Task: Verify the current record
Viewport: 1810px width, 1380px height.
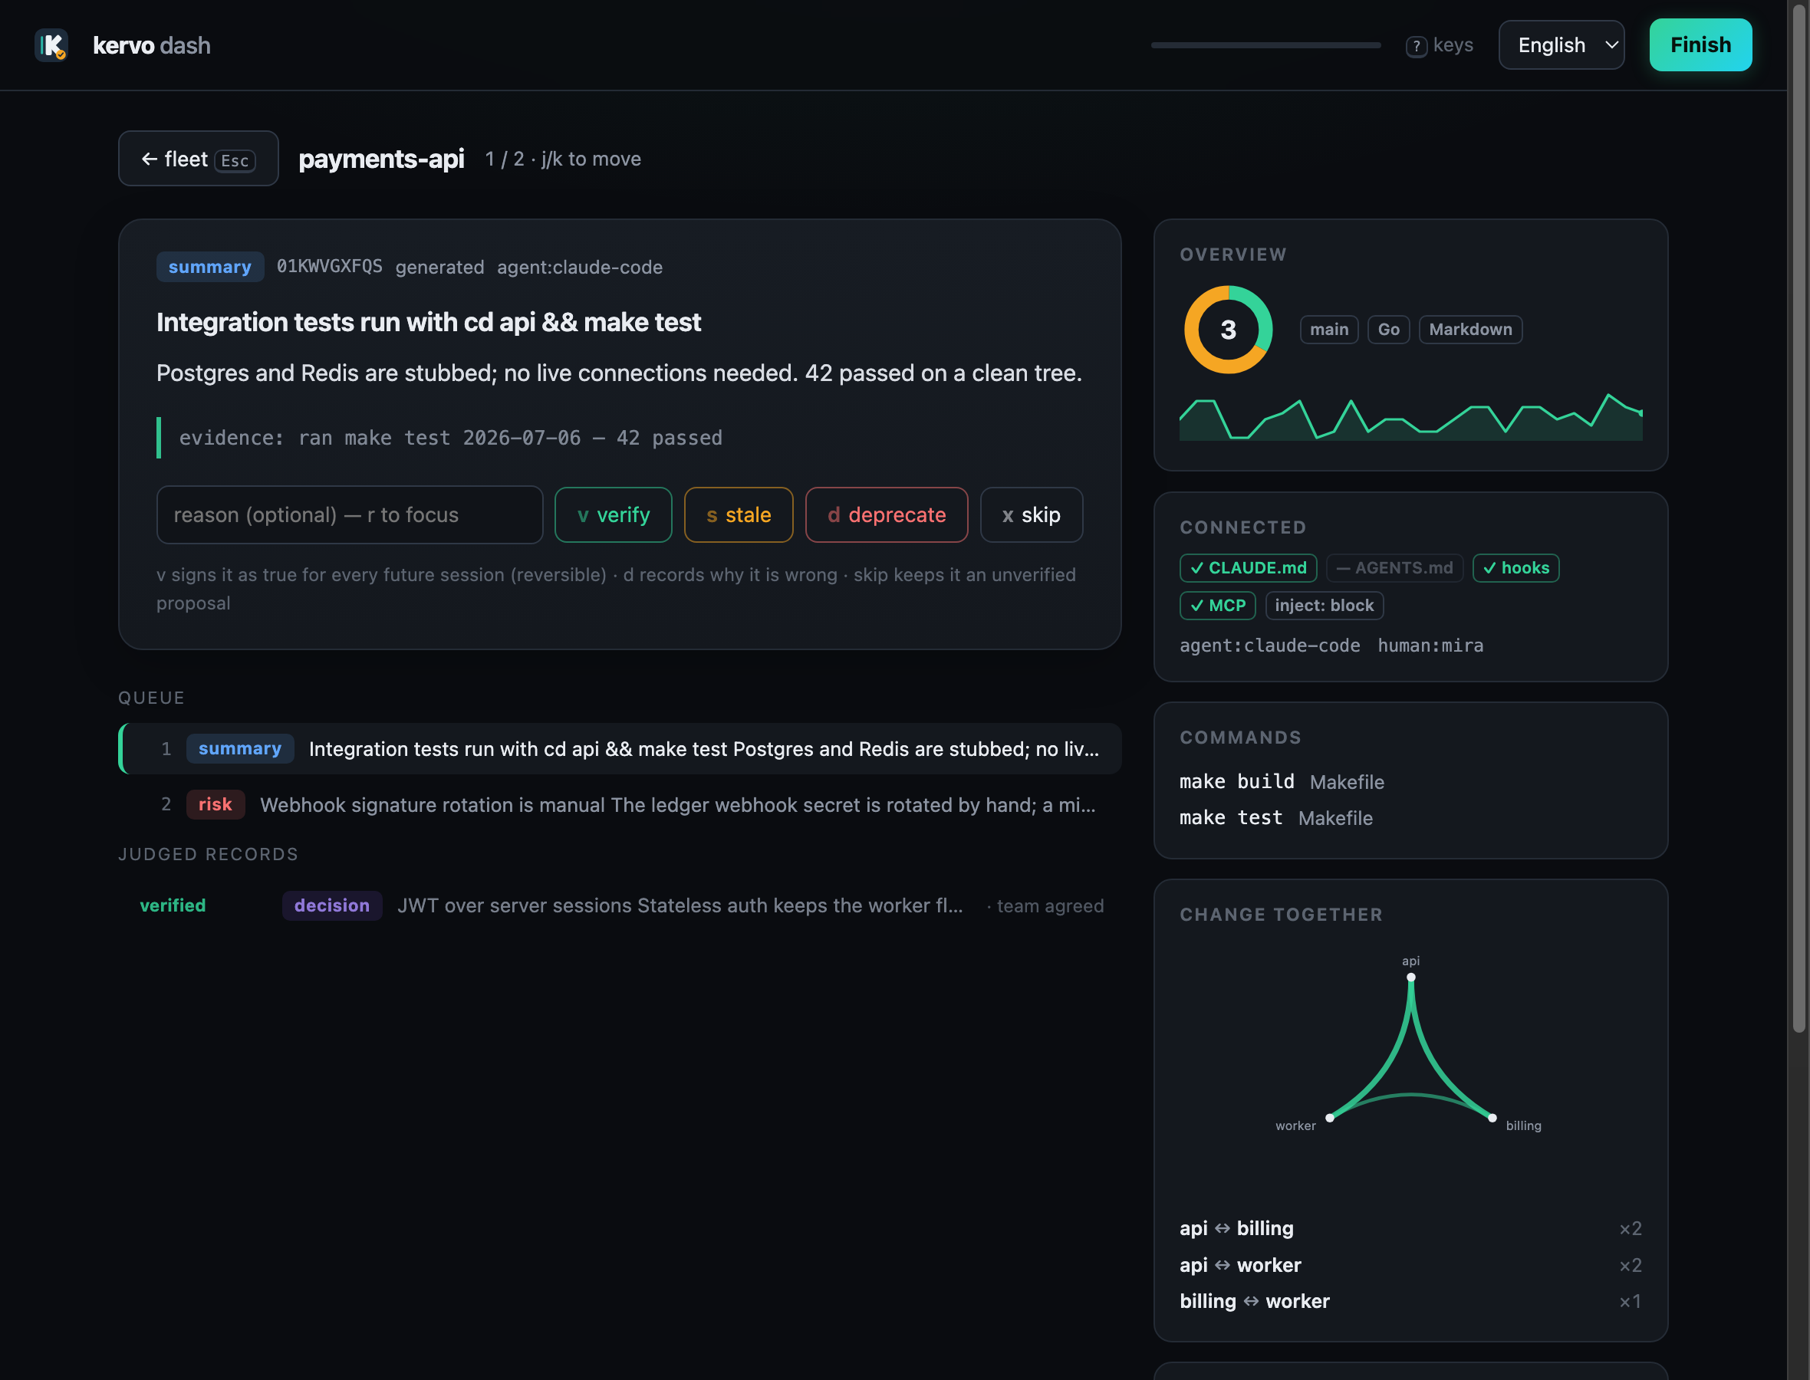Action: [x=613, y=515]
